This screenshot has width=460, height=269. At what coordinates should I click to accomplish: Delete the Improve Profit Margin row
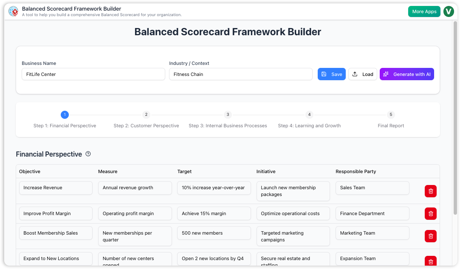click(430, 213)
